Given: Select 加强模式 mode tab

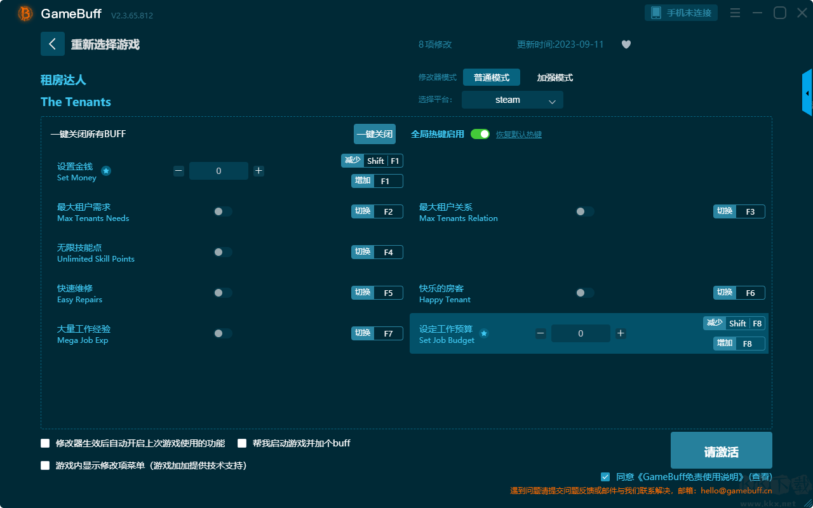Looking at the screenshot, I should [555, 77].
